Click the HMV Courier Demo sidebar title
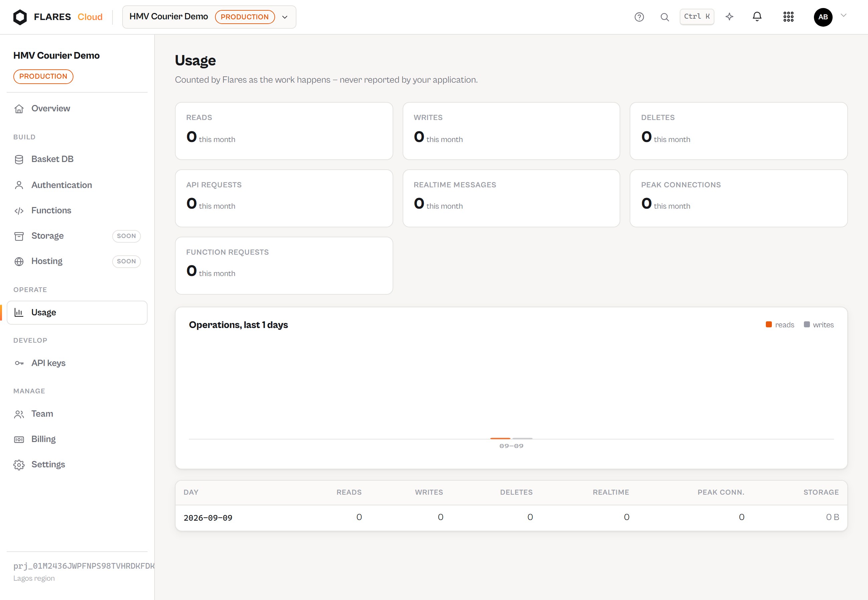 (x=56, y=55)
